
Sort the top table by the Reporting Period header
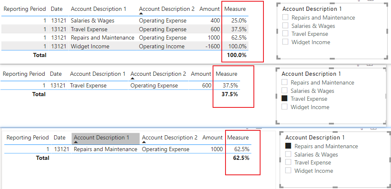tap(25, 9)
